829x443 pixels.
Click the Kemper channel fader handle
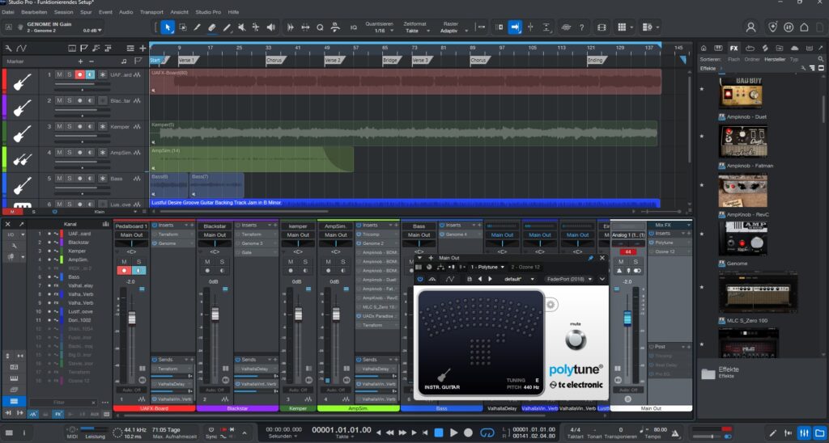298,314
